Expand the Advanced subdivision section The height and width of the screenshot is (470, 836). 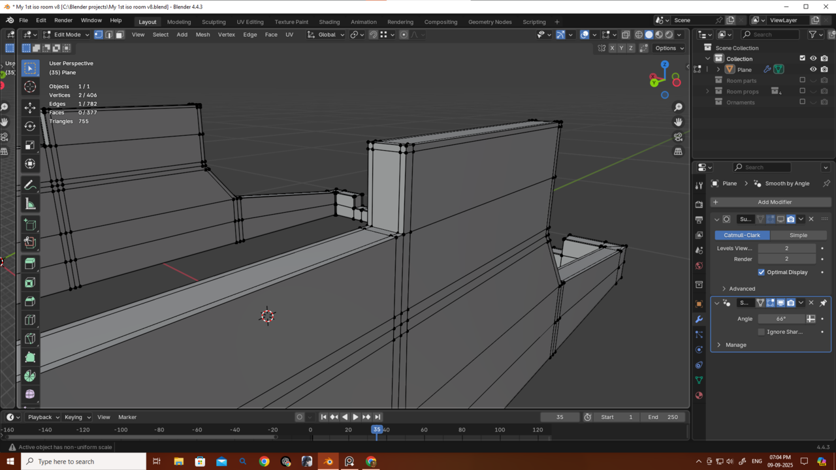tap(741, 289)
